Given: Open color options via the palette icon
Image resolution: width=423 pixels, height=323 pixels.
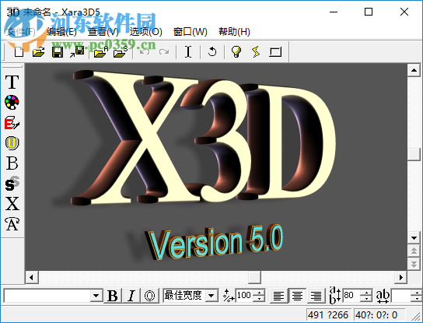Looking at the screenshot, I should [x=12, y=103].
